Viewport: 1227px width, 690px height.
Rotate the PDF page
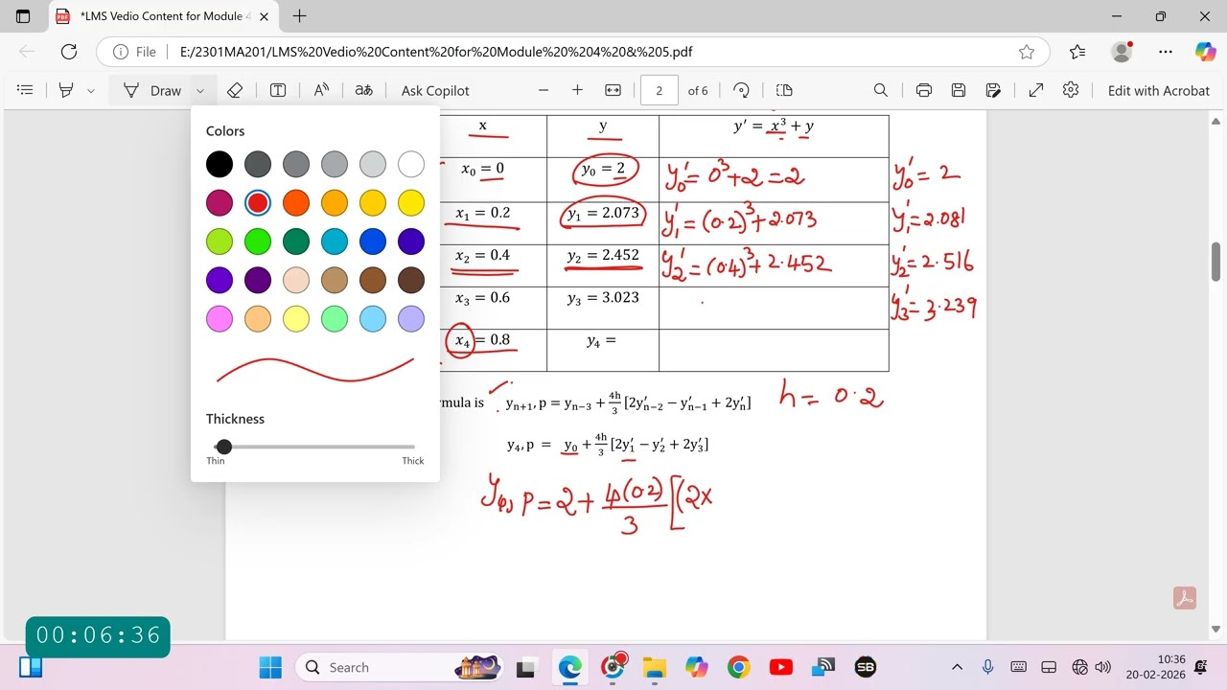741,90
